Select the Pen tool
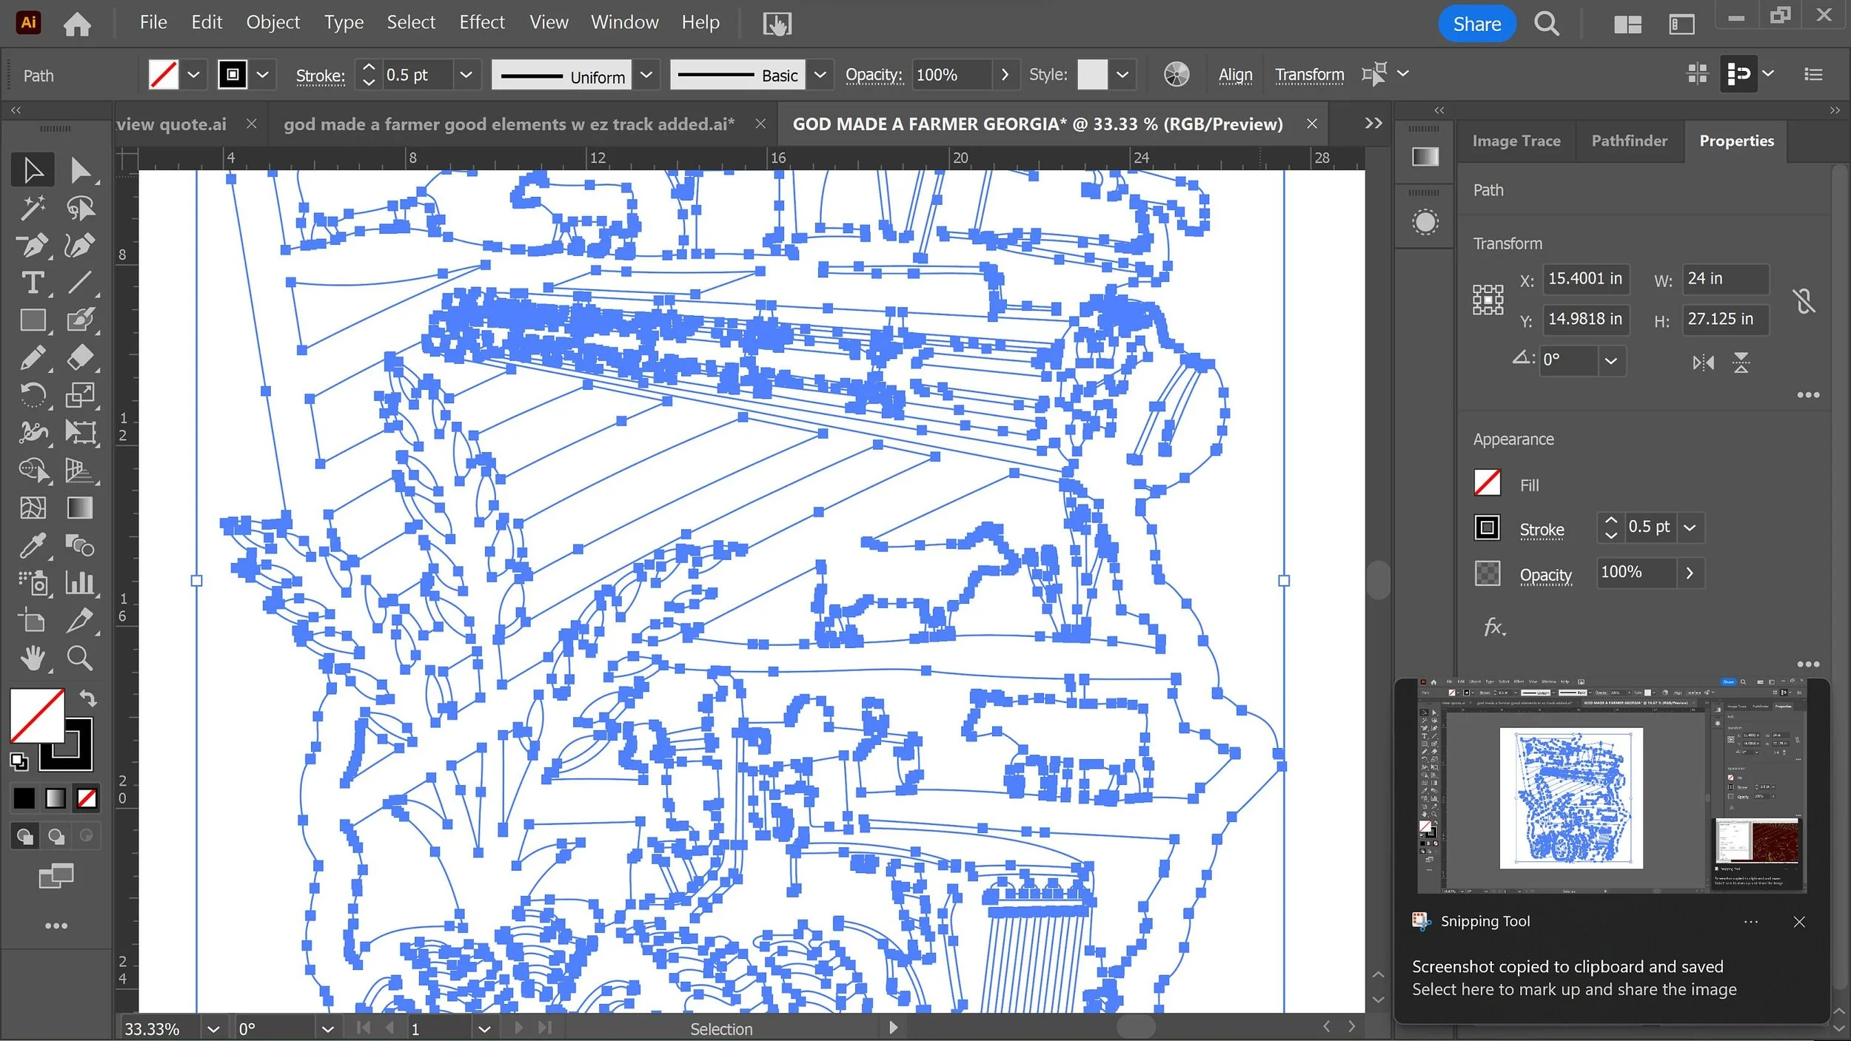This screenshot has height=1041, width=1851. (33, 245)
